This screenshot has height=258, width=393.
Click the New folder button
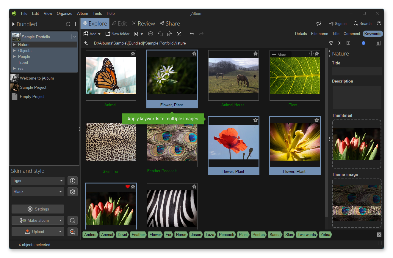click(x=117, y=34)
